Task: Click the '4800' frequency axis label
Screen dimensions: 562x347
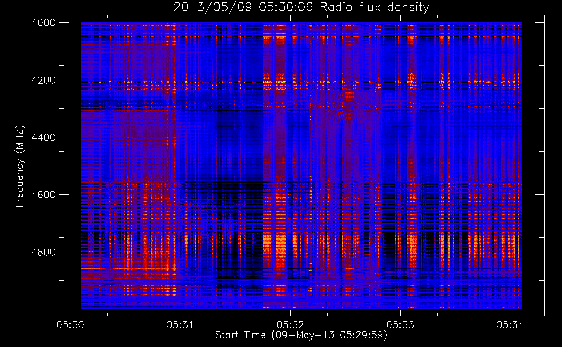Action: pos(43,252)
